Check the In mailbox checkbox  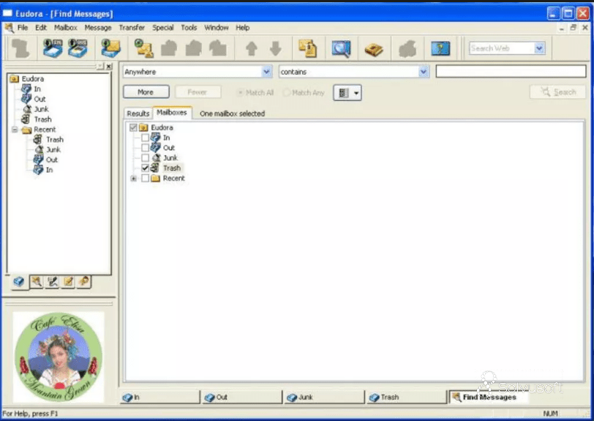point(145,138)
